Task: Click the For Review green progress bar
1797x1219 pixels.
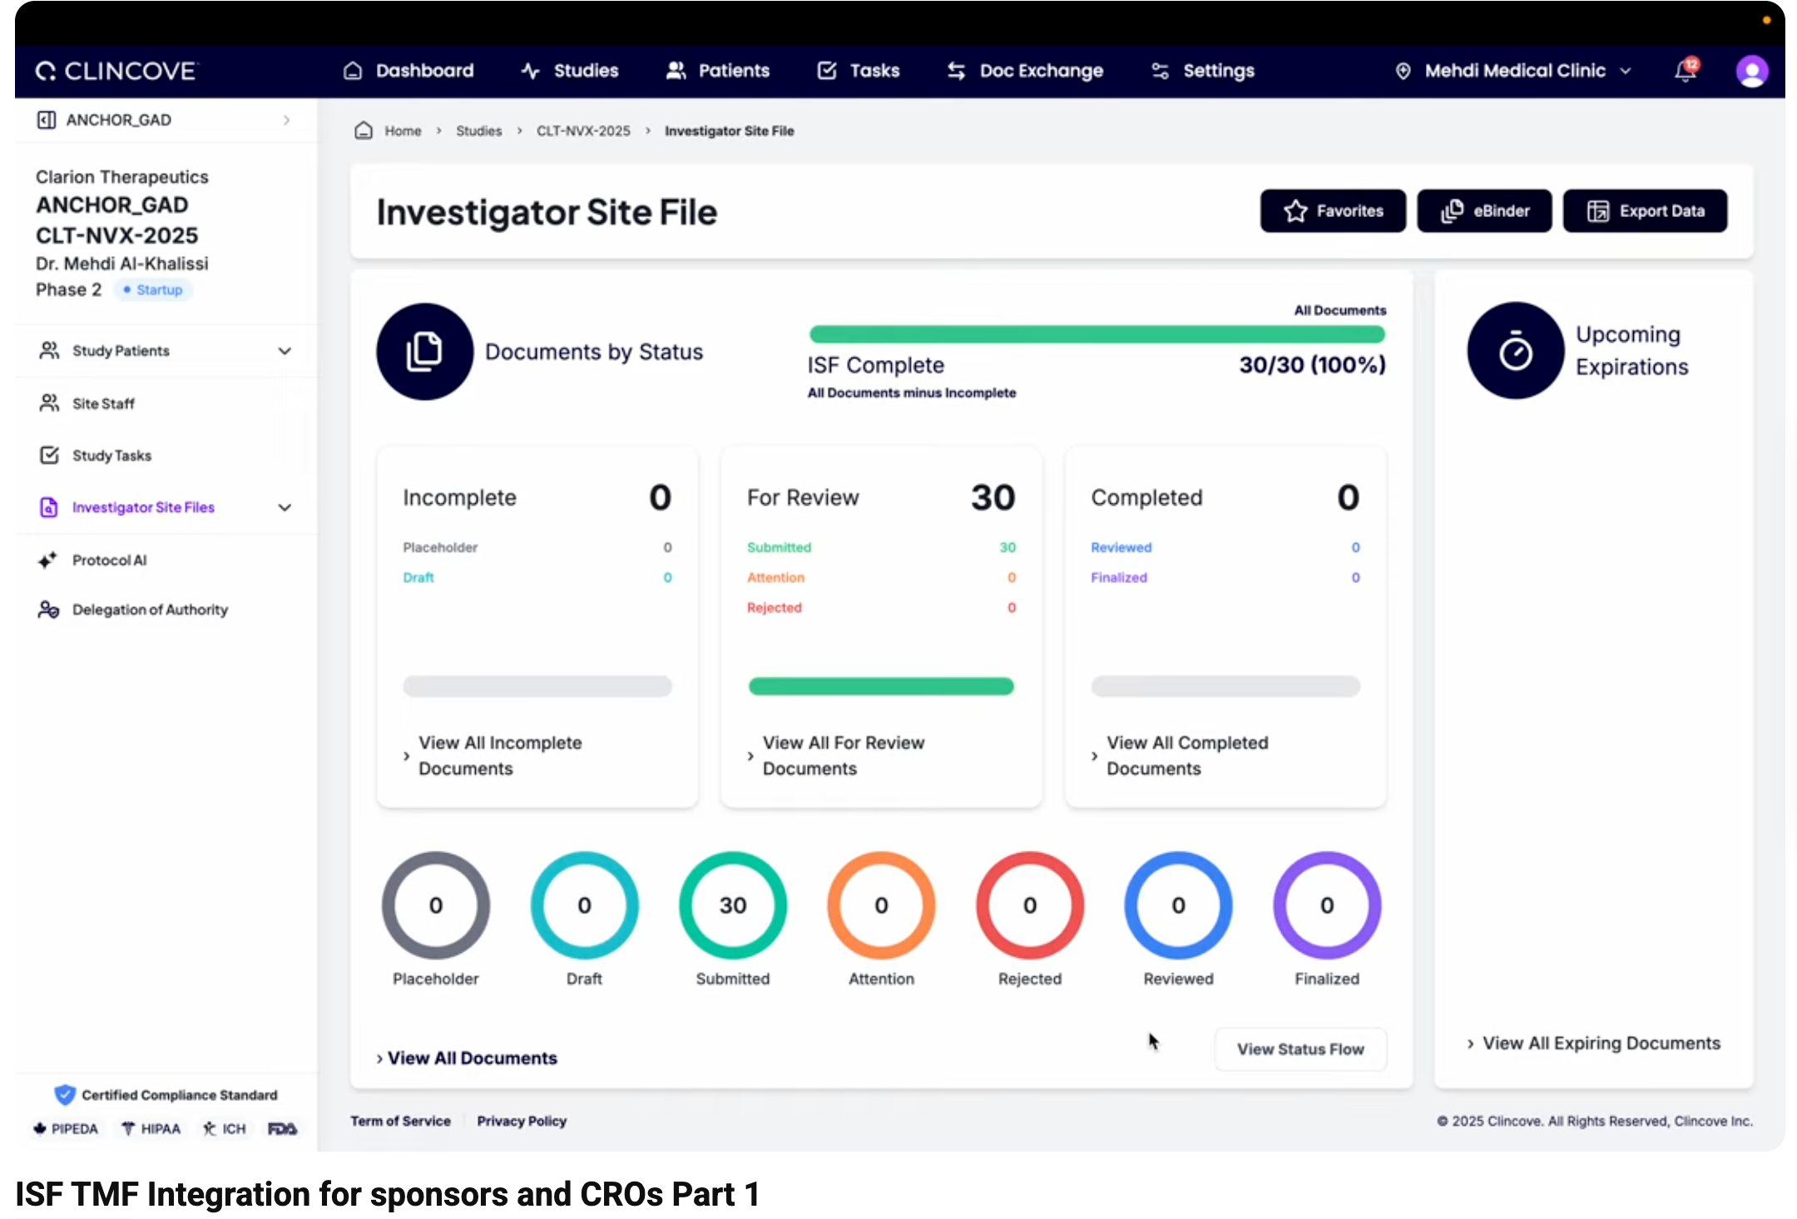Action: (x=881, y=686)
